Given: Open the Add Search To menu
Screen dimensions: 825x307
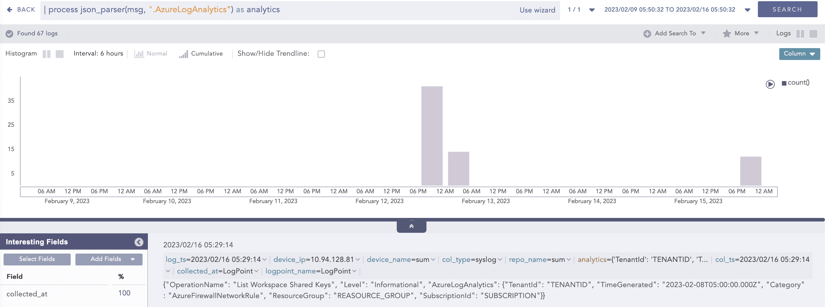Looking at the screenshot, I should click(675, 33).
